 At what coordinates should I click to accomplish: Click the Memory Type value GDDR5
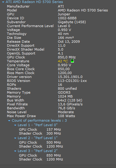(64, 92)
